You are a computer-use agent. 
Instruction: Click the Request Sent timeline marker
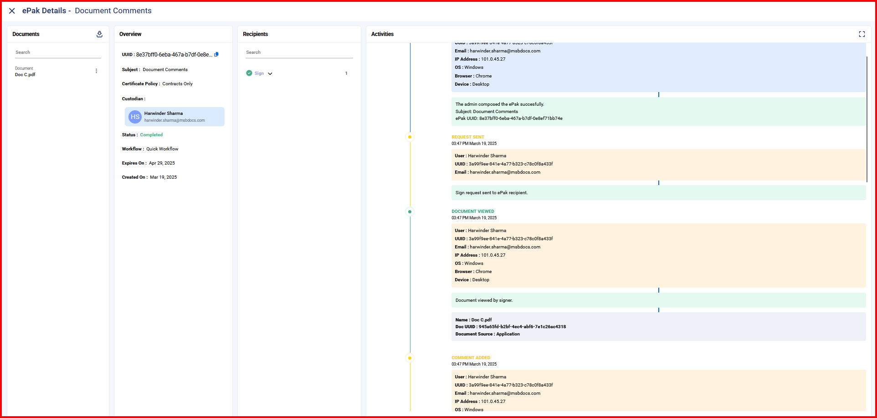410,137
